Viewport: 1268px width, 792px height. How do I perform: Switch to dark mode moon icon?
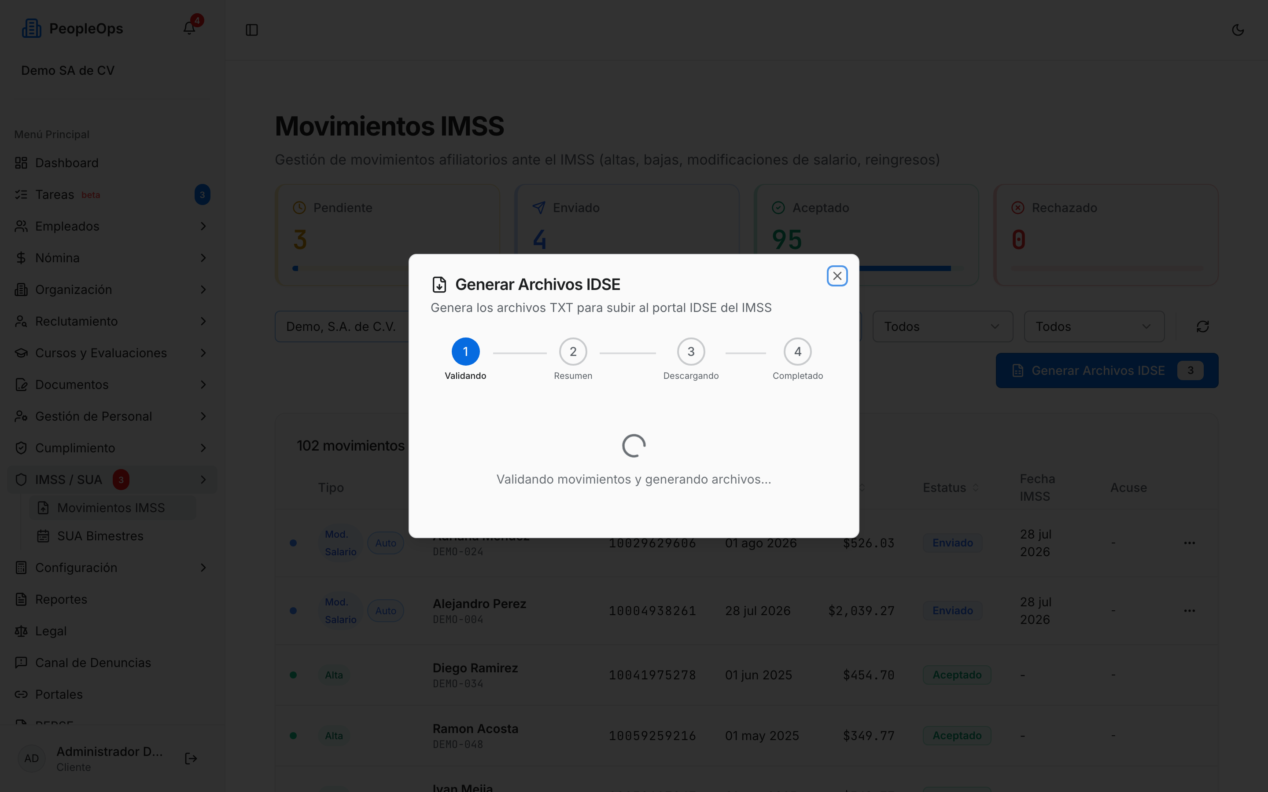[x=1238, y=30]
